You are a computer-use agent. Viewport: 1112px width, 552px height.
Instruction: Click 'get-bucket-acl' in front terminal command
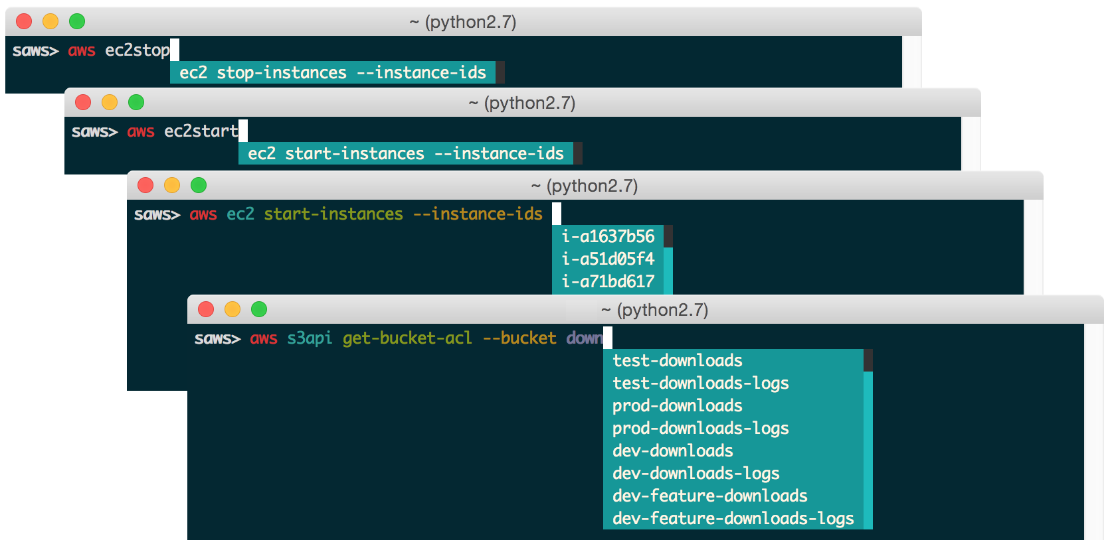(x=407, y=338)
